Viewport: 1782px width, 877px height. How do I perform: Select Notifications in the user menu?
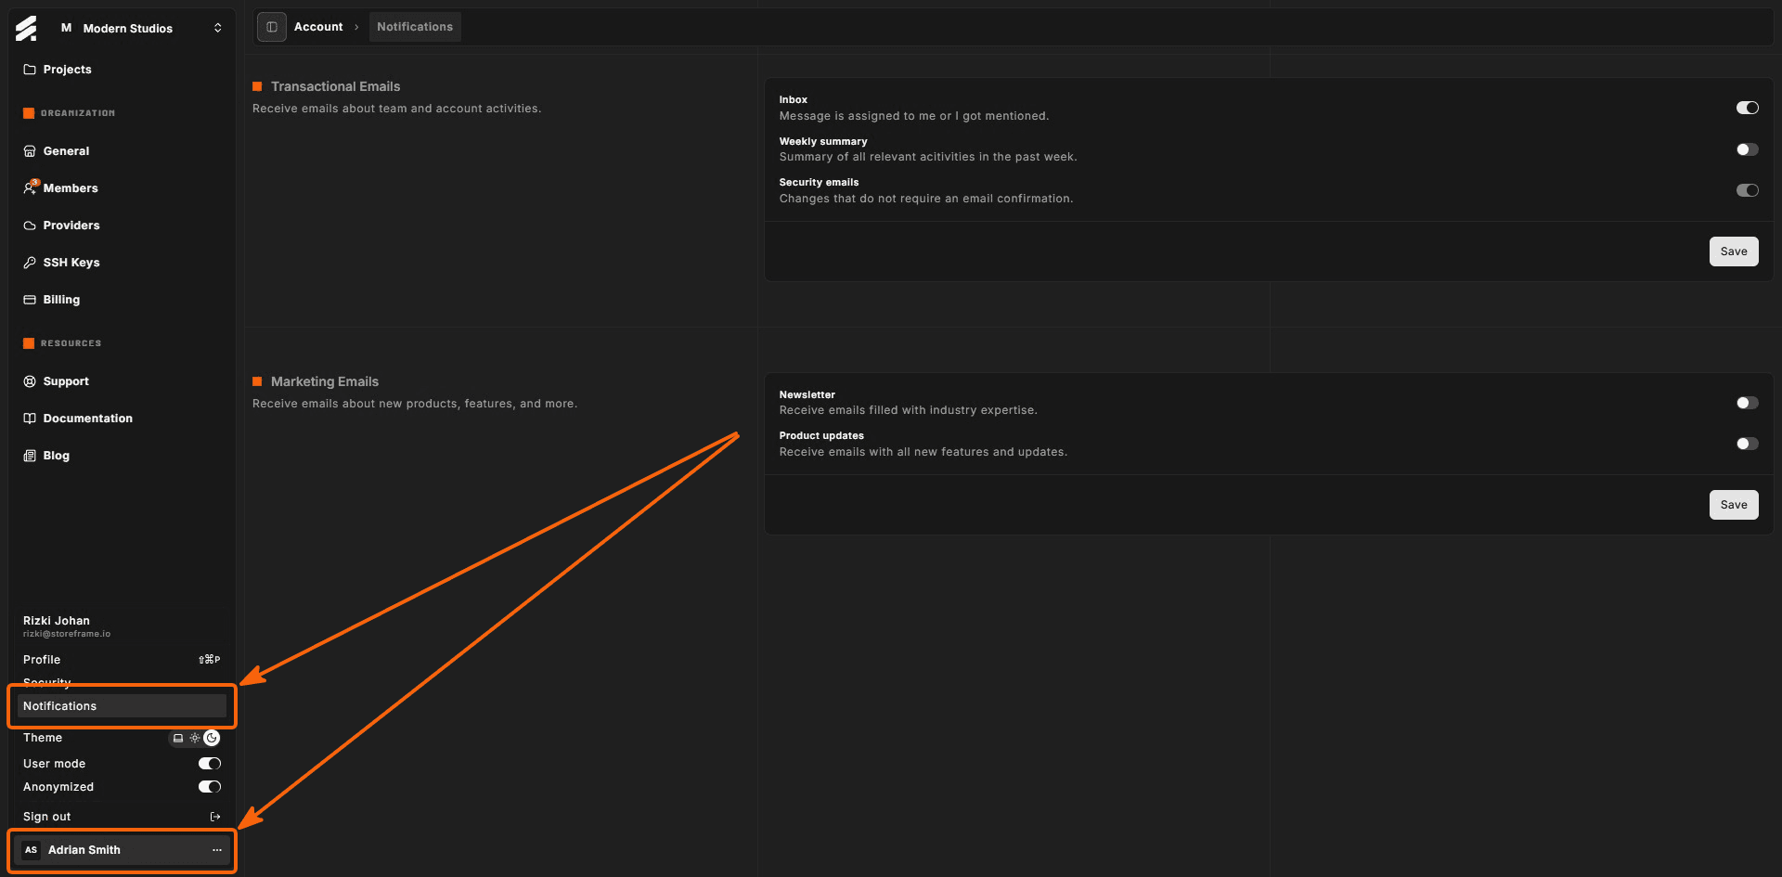click(x=122, y=706)
